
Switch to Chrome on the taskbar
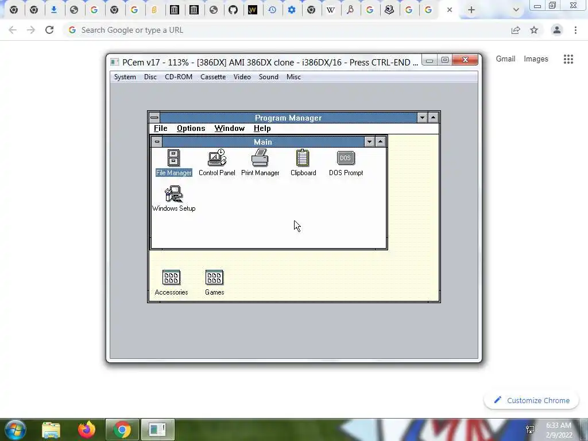pyautogui.click(x=122, y=430)
